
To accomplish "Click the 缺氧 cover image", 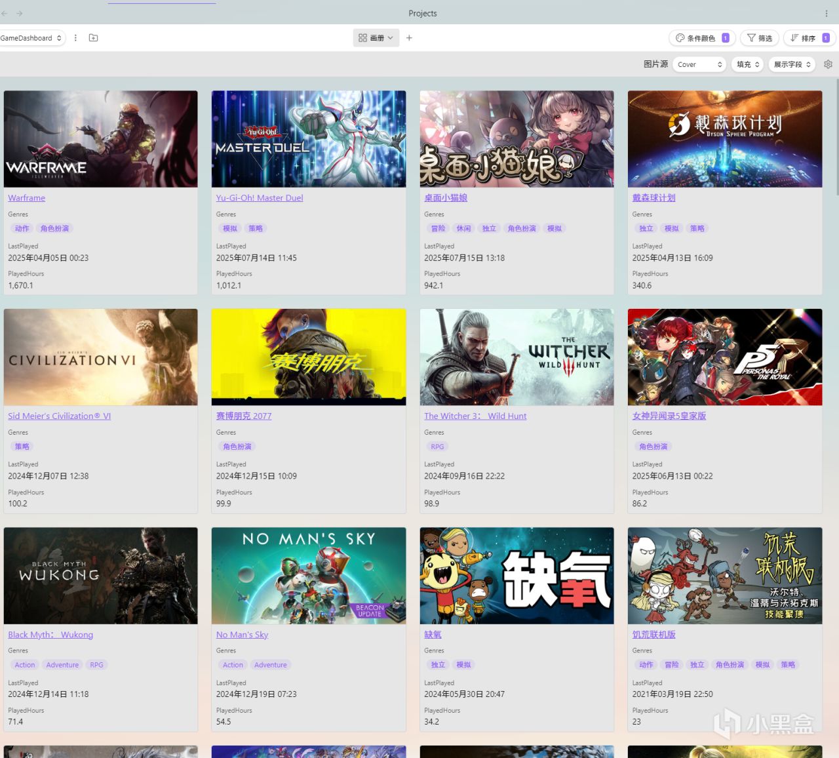I will [517, 576].
